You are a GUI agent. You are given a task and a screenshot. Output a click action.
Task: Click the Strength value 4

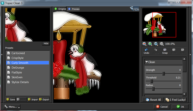click(180, 70)
